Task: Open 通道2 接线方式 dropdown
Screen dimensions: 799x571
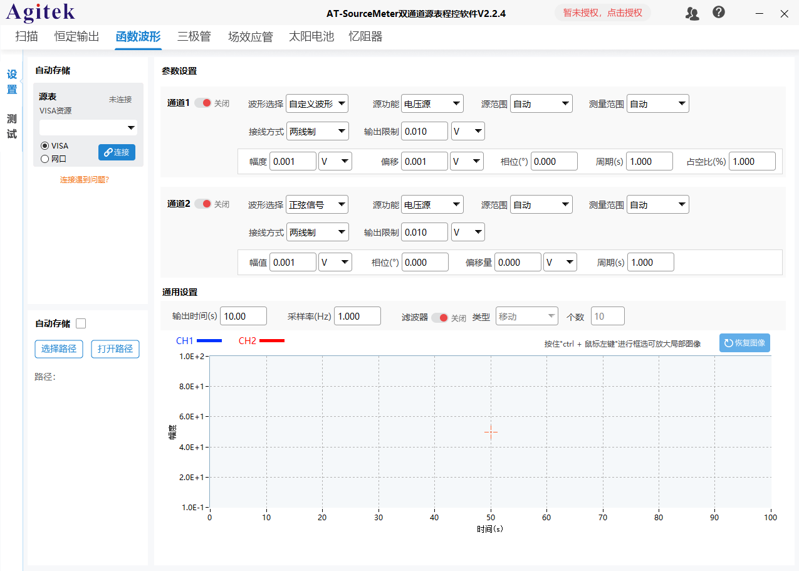Action: click(x=318, y=233)
